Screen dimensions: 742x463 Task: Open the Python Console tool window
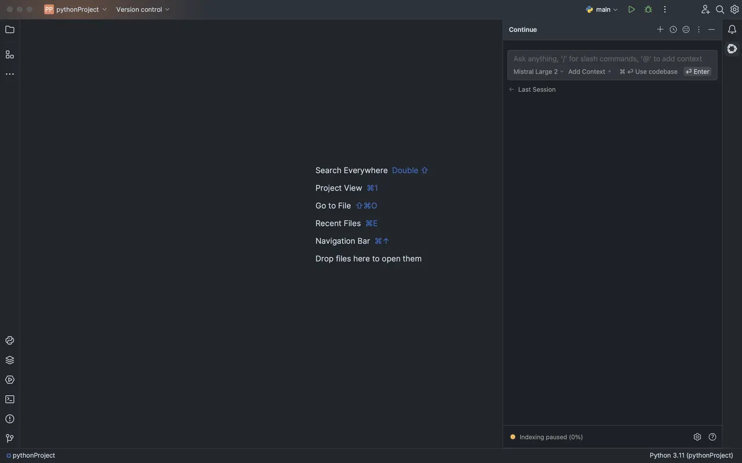pyautogui.click(x=10, y=341)
